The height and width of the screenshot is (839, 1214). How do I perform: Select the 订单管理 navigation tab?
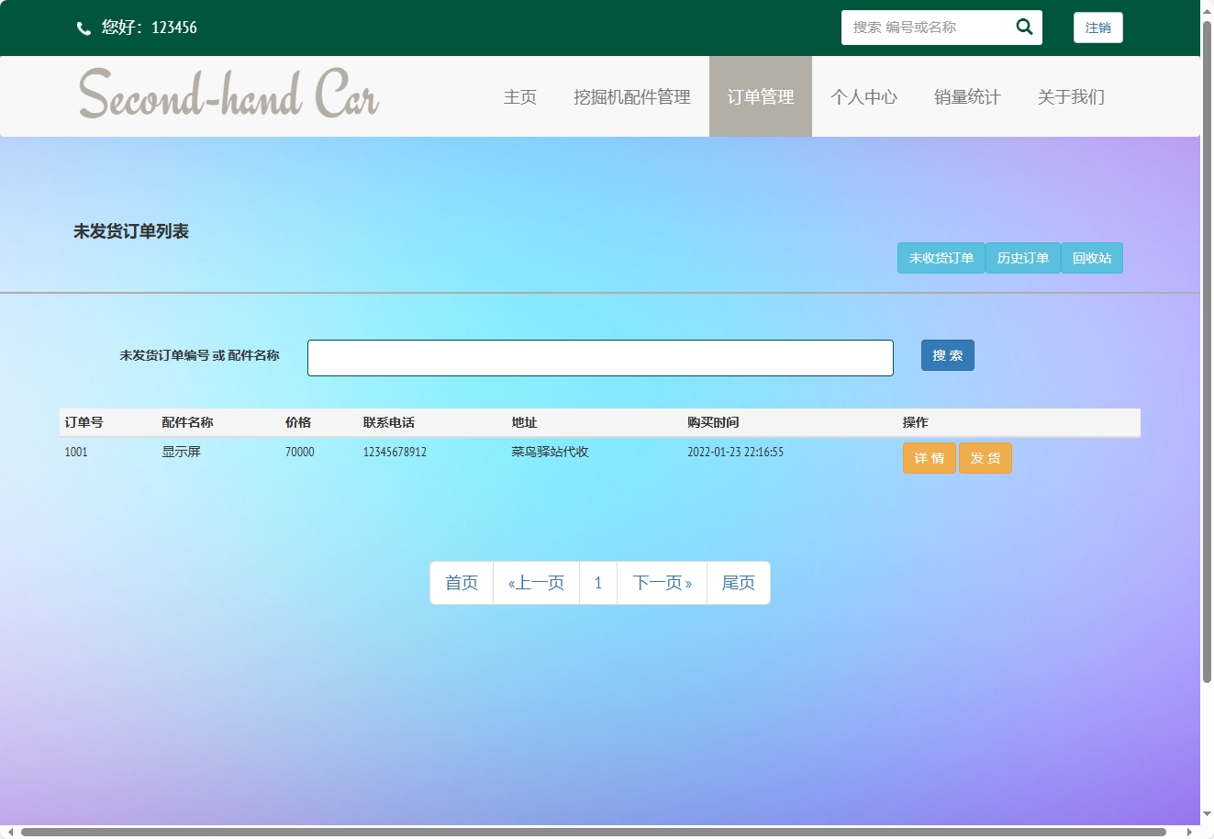click(x=760, y=97)
